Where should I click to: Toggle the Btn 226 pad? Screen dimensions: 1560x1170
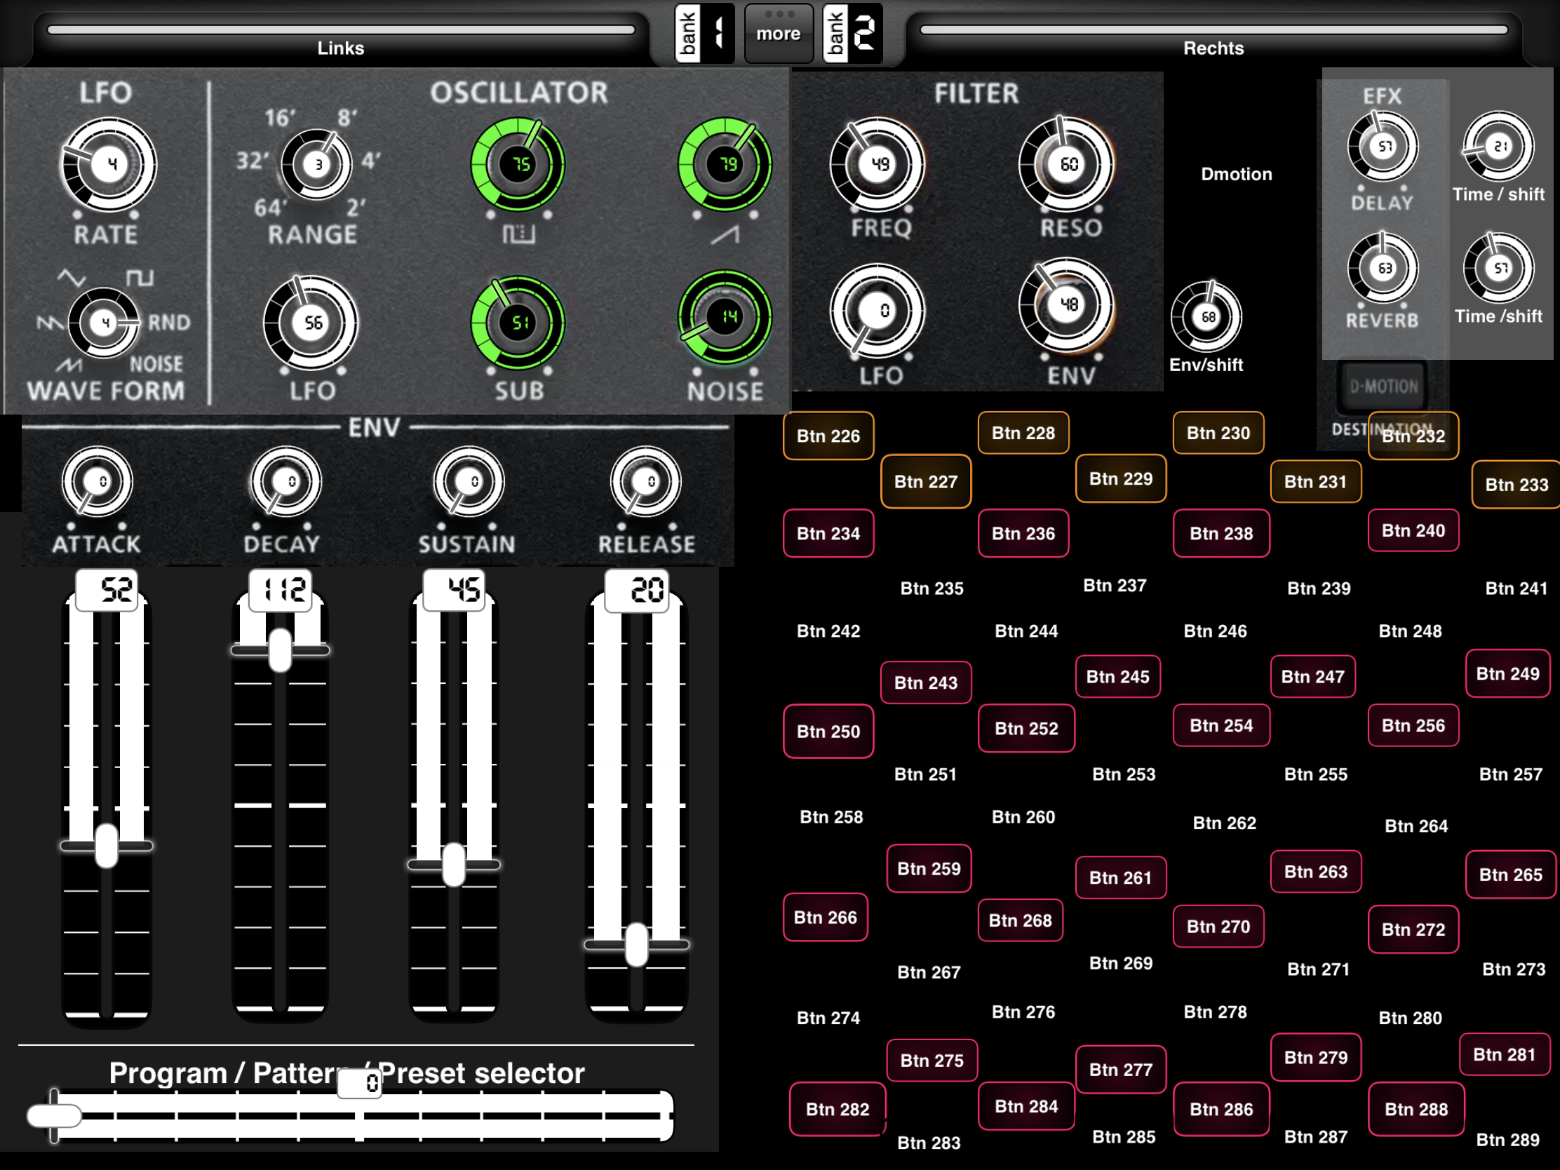828,436
